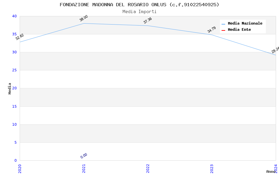Click the 2020 x-axis year label
The width and height of the screenshot is (279, 180).
20,169
